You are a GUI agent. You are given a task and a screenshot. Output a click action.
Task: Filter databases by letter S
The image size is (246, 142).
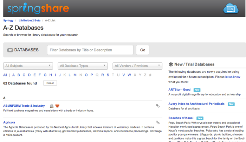[108, 75]
